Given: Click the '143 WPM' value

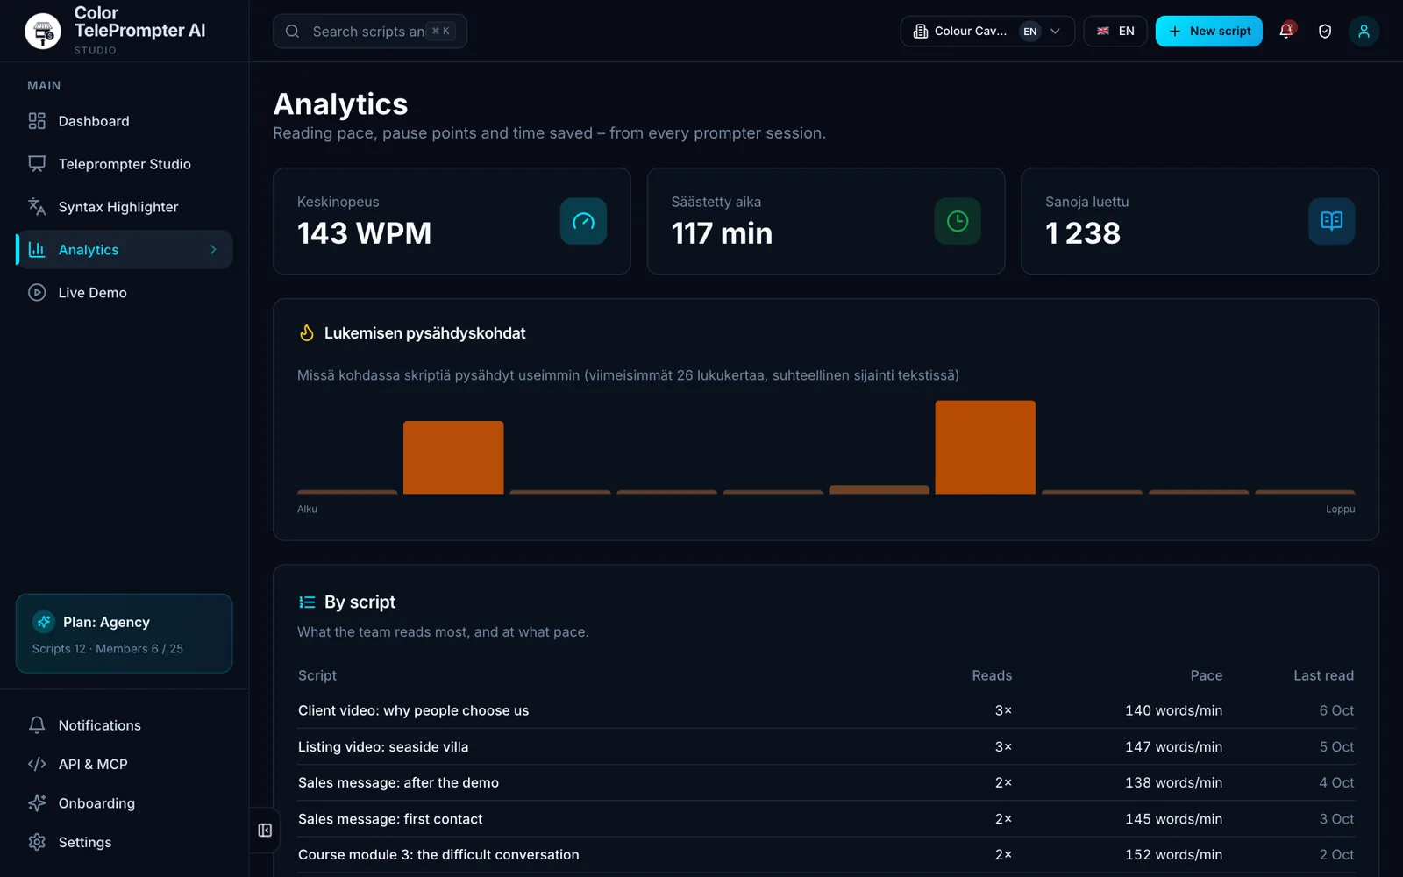Looking at the screenshot, I should (x=364, y=233).
